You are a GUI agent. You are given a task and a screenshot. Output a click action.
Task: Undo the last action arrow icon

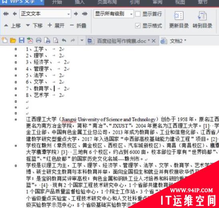pyautogui.click(x=64, y=41)
